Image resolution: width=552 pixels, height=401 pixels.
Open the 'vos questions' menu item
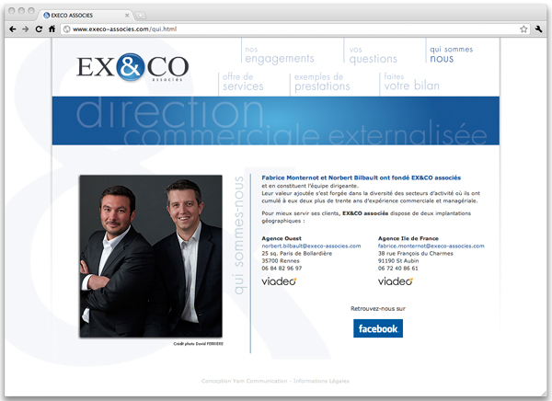click(374, 55)
